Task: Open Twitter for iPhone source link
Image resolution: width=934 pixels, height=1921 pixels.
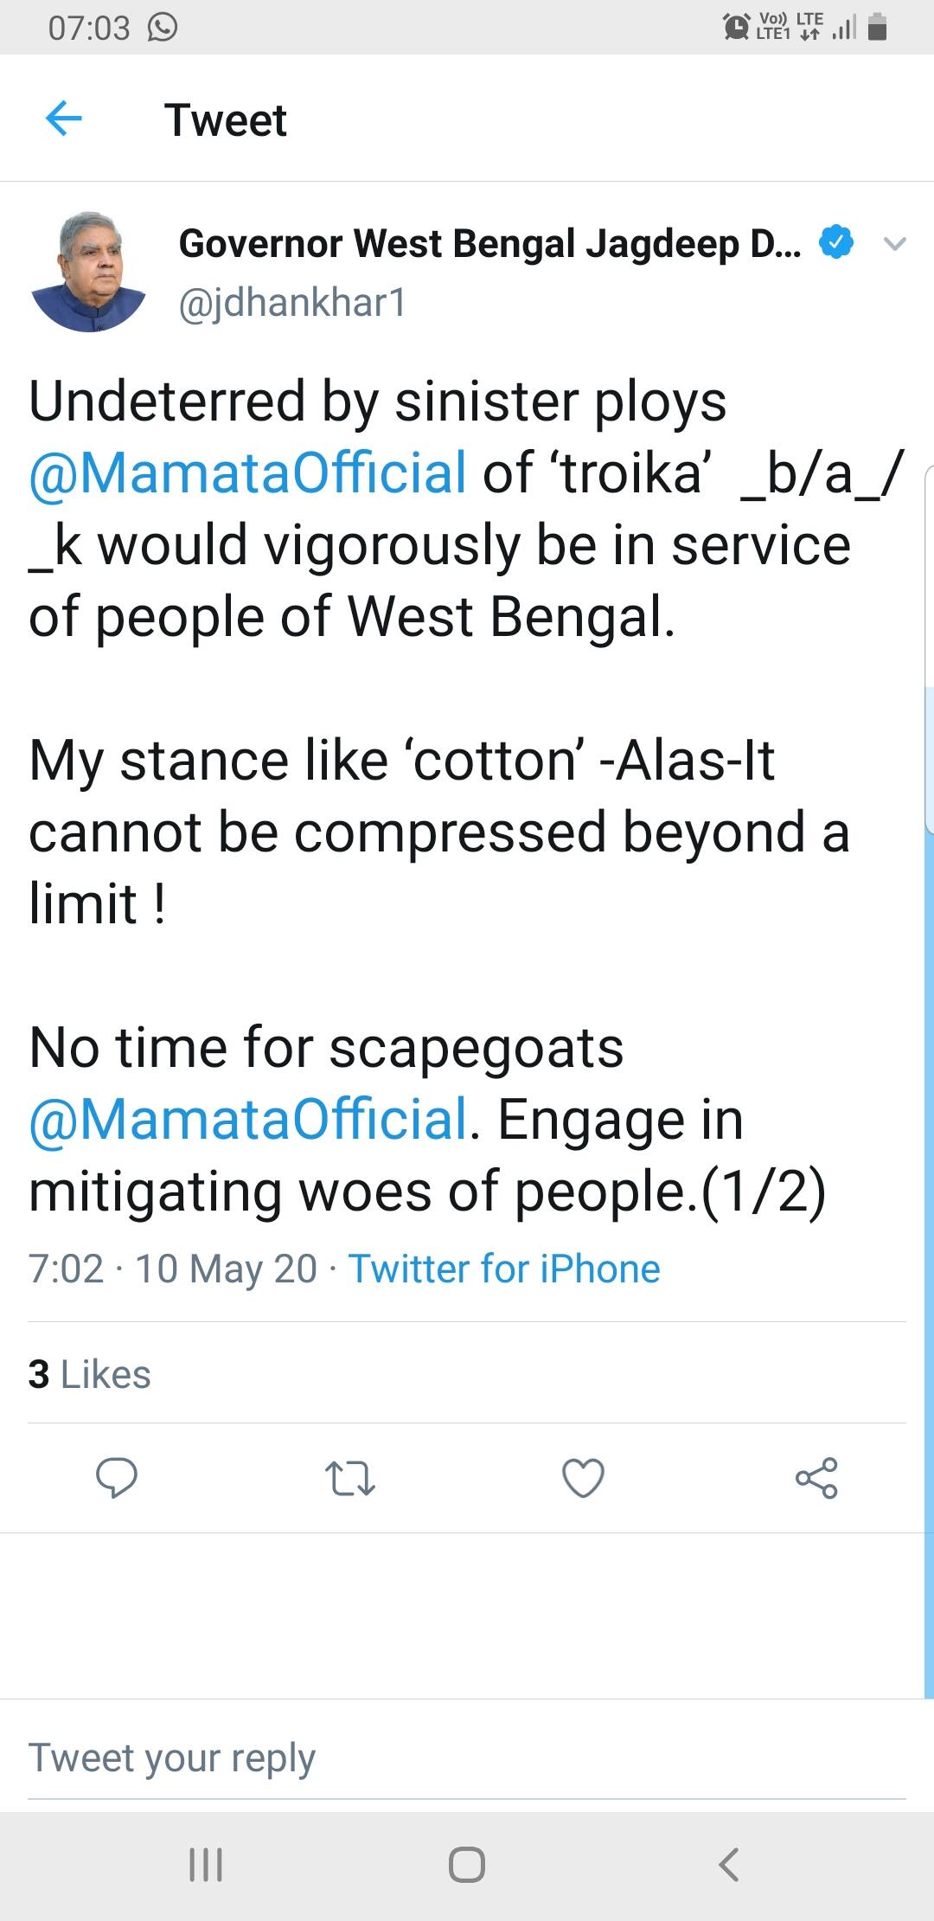Action: 504,1269
